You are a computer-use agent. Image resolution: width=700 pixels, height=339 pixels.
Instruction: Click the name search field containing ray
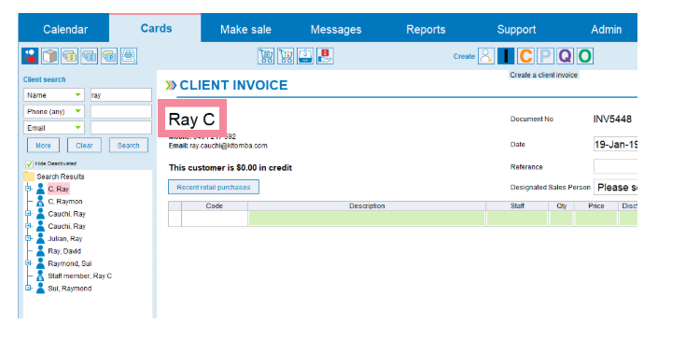[x=121, y=95]
